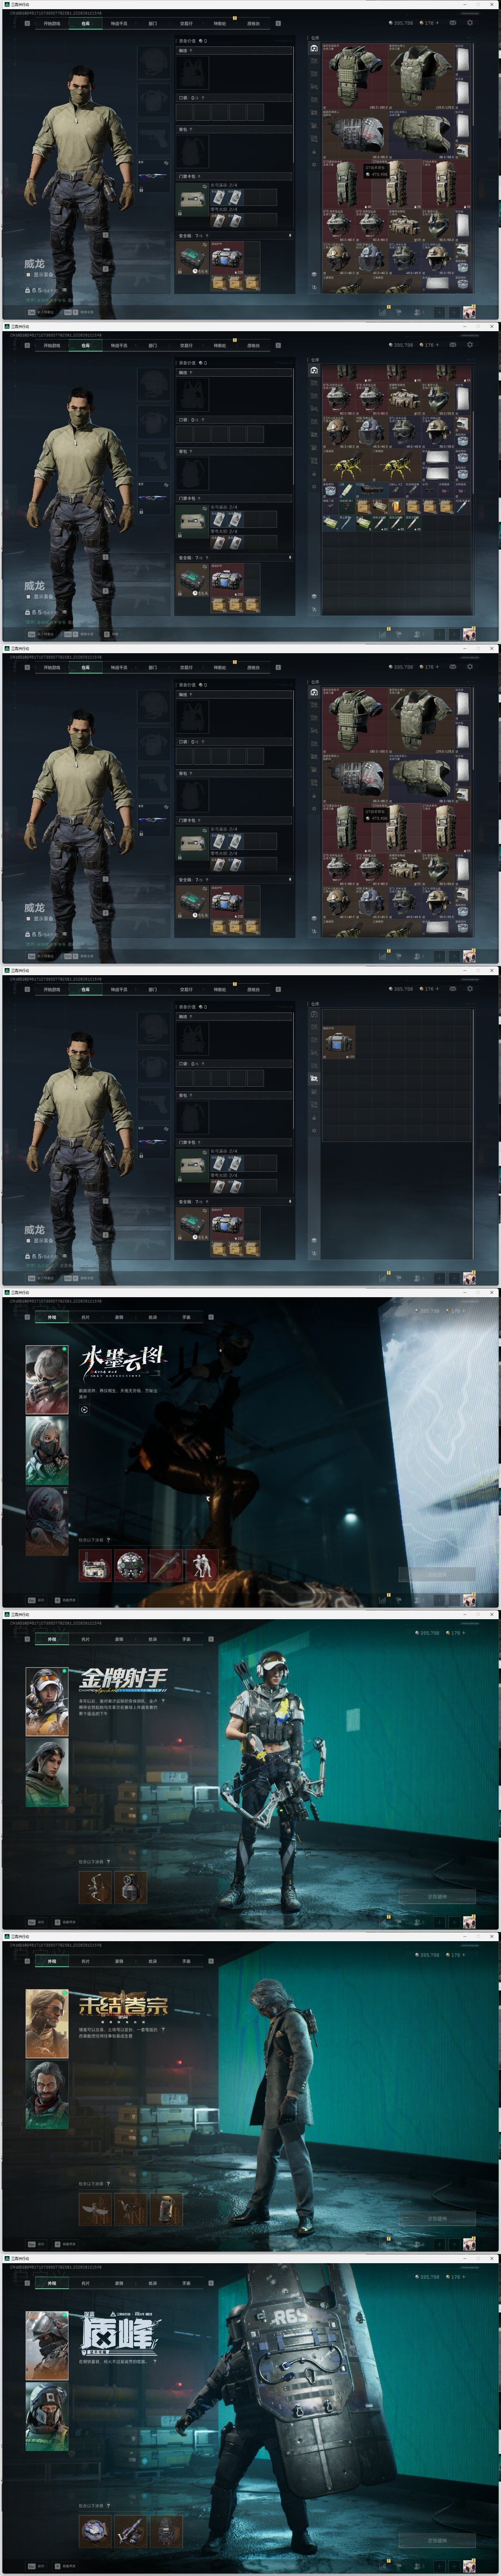Select the radio device skill icon in 水墨云图 window
Image resolution: width=501 pixels, height=2576 pixels.
[95, 1565]
